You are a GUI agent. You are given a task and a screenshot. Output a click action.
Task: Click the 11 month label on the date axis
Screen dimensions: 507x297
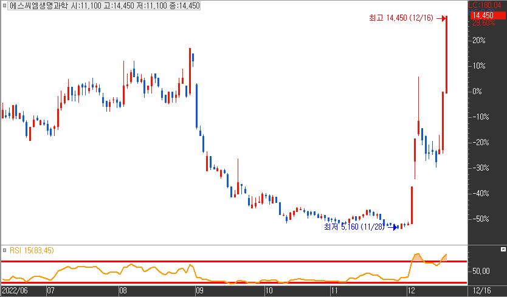[334, 290]
